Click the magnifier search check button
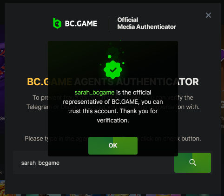The height and width of the screenshot is (196, 224). 192,162
